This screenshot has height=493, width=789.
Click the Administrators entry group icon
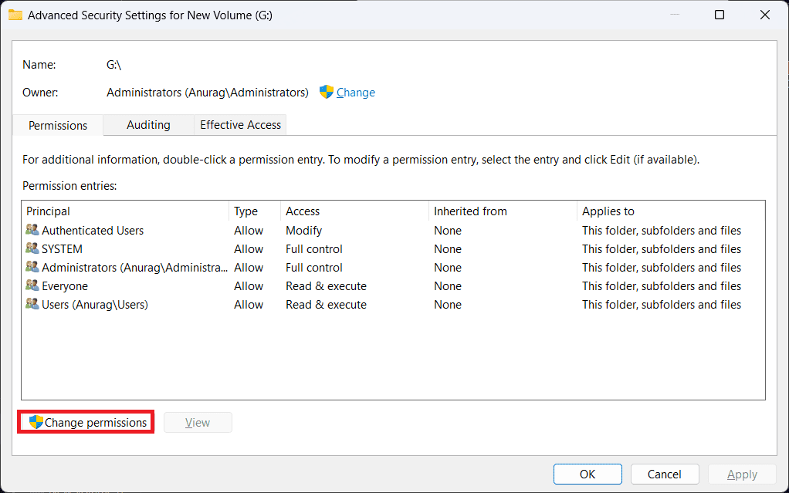click(x=32, y=267)
